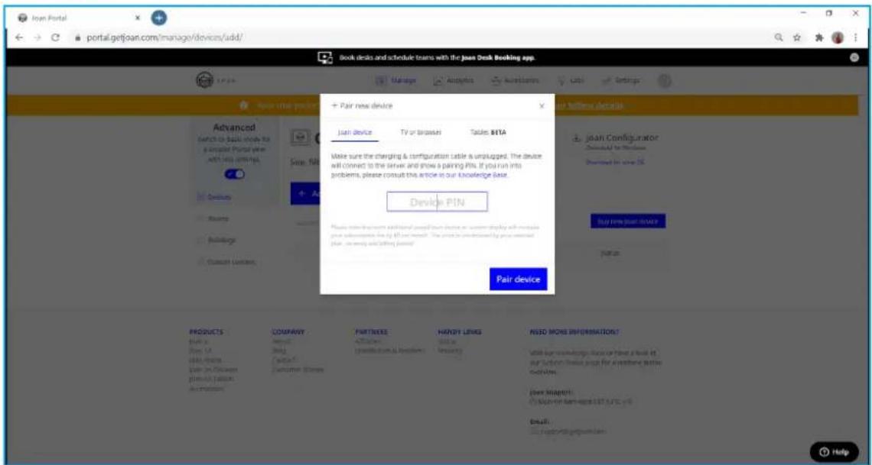Select Devices in the sidebar
872x465 pixels.
(215, 197)
